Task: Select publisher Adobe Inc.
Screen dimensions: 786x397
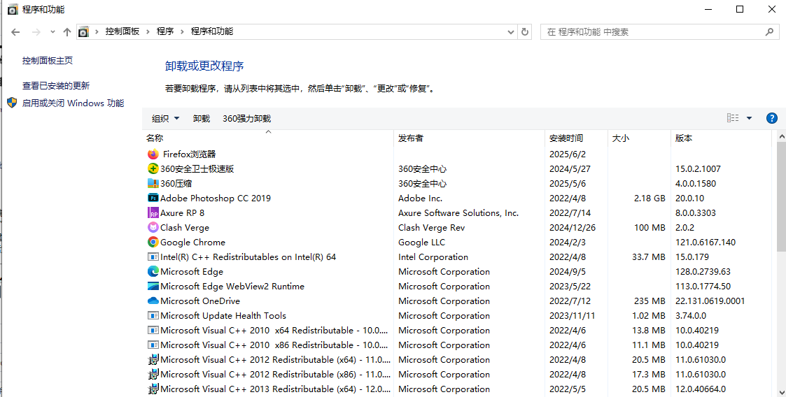Action: click(420, 198)
